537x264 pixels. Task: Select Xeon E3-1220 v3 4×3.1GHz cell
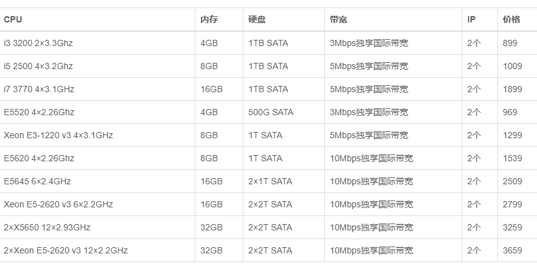(58, 135)
